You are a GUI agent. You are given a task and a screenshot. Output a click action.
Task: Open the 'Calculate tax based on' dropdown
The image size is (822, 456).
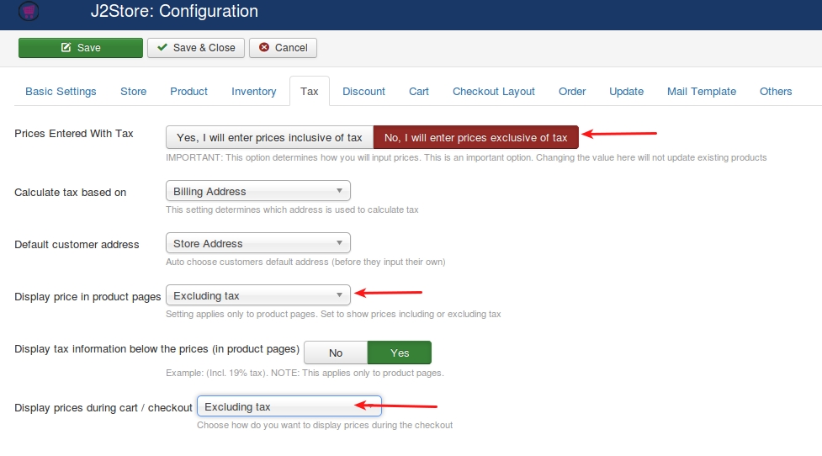[258, 191]
